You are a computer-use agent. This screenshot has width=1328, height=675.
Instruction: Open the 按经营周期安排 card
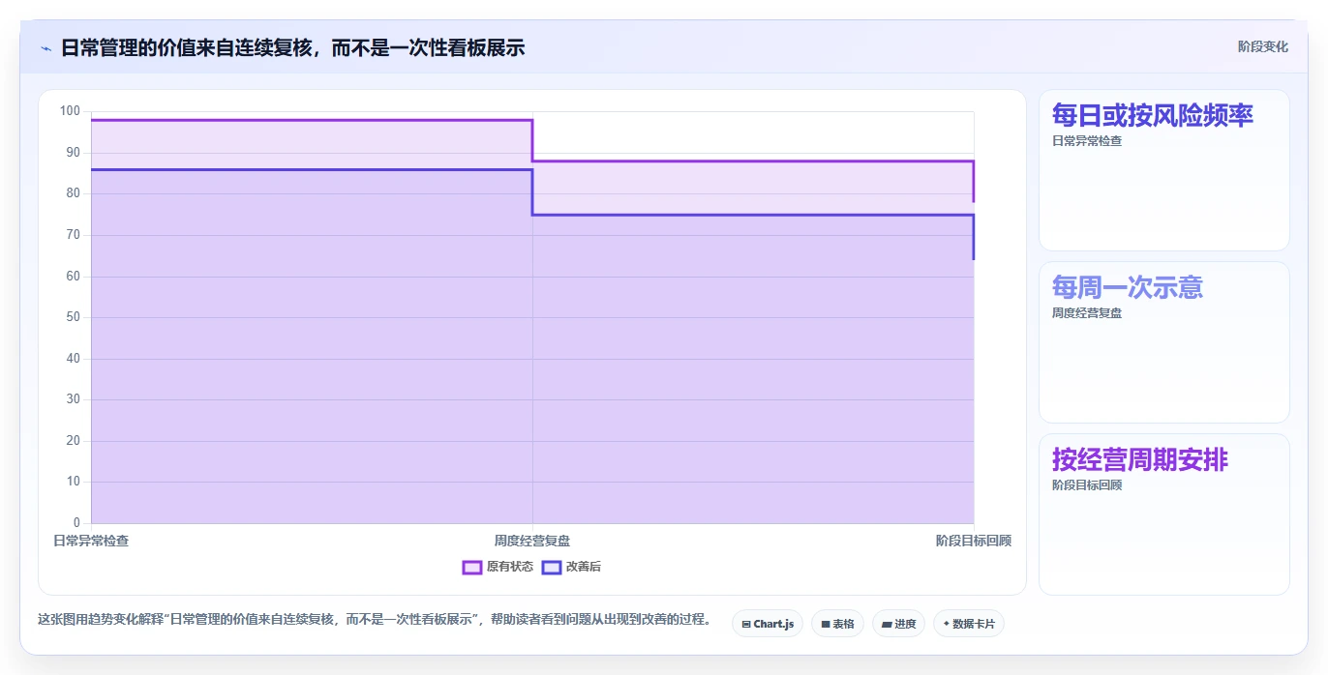click(x=1164, y=514)
